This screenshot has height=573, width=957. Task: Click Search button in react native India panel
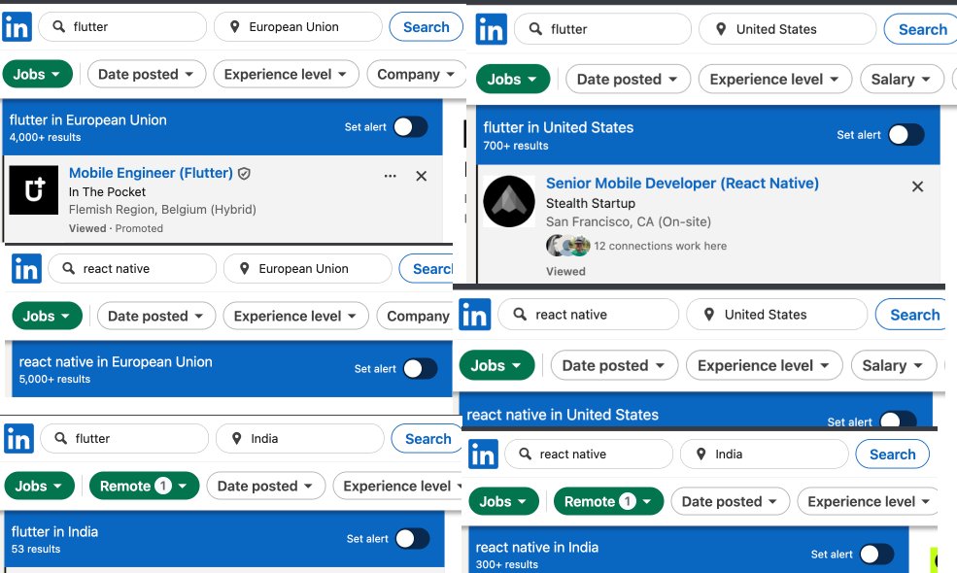pyautogui.click(x=892, y=455)
